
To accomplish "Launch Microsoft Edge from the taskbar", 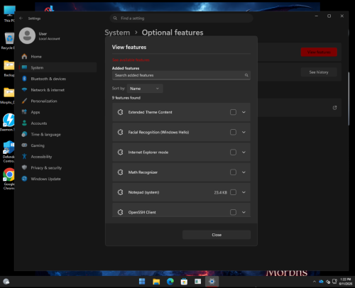I will click(x=170, y=282).
